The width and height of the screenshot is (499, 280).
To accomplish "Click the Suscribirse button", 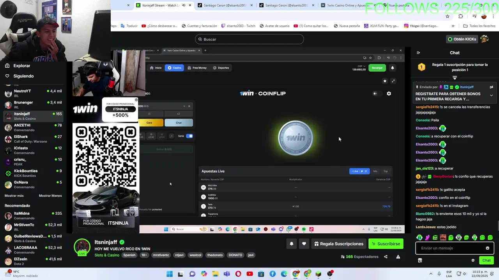I will pos(386,244).
